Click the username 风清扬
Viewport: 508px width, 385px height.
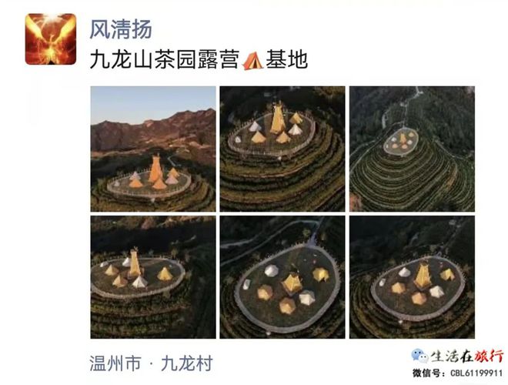121,29
